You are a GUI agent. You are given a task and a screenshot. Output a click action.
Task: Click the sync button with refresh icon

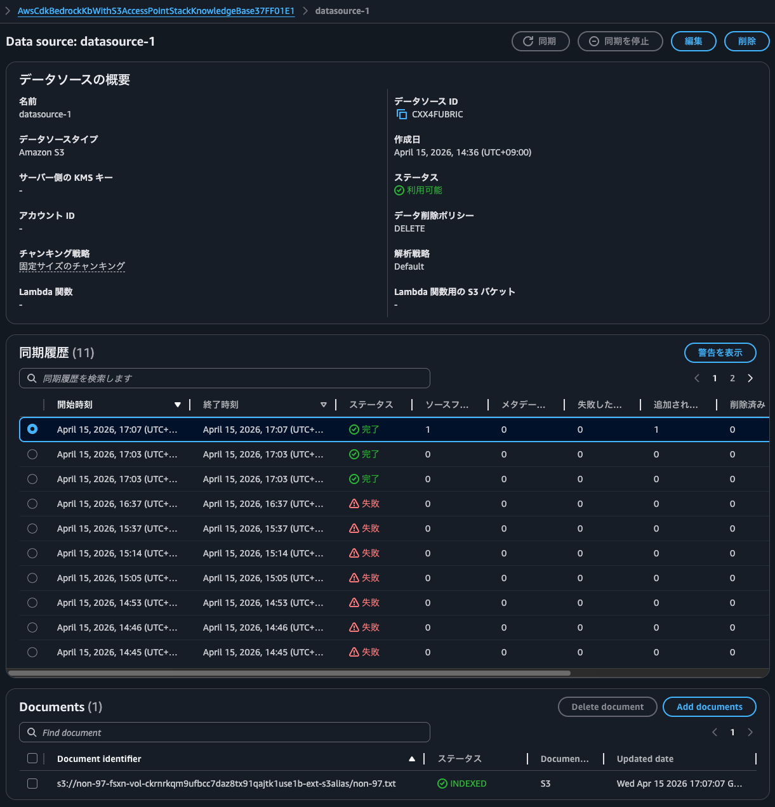[x=540, y=41]
